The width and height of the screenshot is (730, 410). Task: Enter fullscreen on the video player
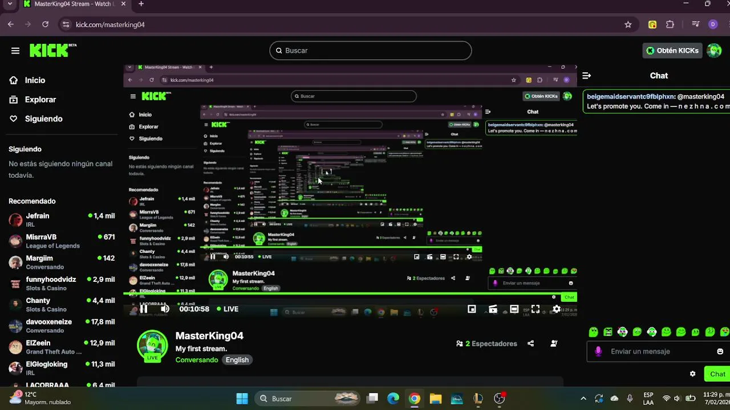click(x=535, y=309)
